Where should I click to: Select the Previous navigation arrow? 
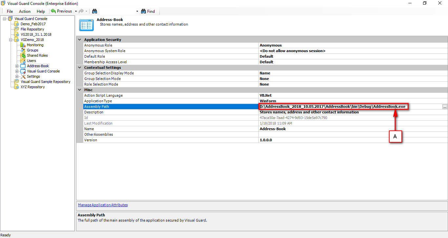[x=53, y=11]
